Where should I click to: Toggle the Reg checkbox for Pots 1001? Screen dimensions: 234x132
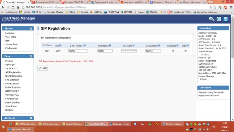click(x=186, y=51)
